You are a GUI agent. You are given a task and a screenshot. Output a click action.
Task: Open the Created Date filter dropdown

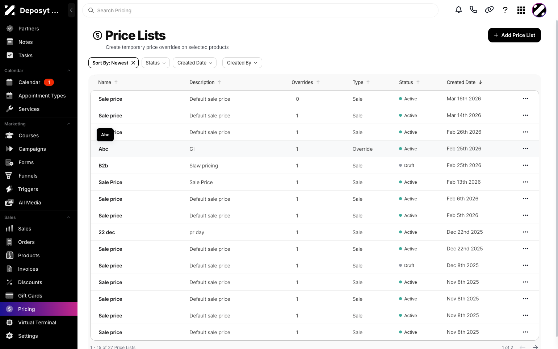pyautogui.click(x=195, y=63)
